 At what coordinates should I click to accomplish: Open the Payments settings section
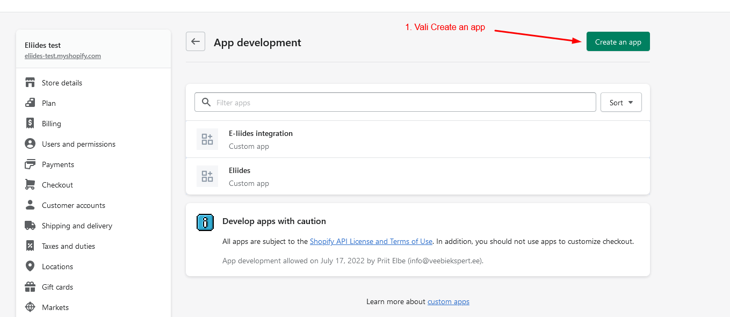pos(58,164)
